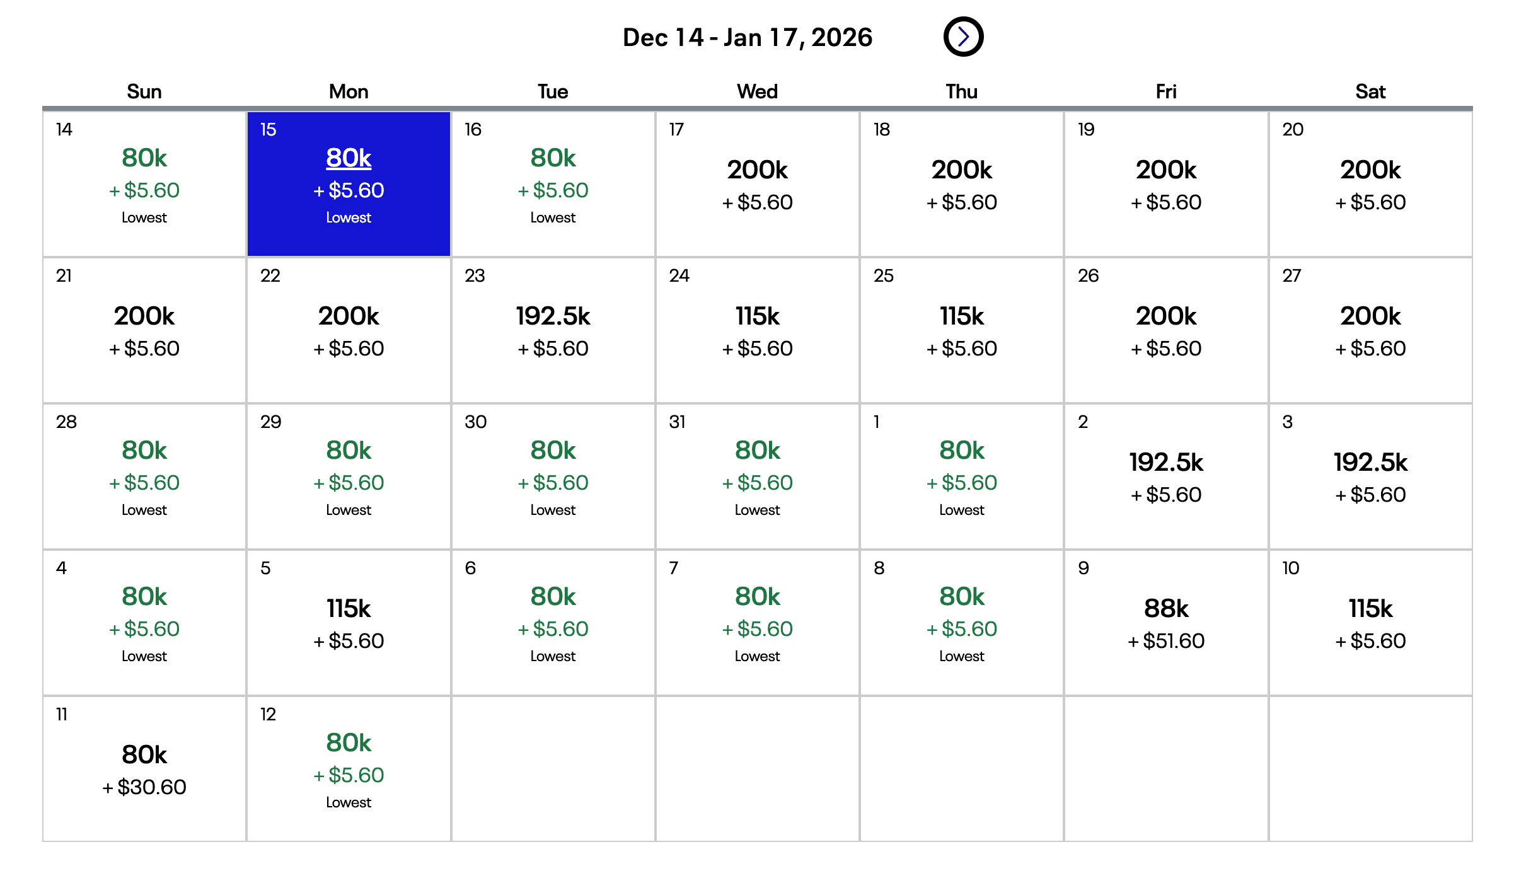This screenshot has width=1514, height=871.
Task: Choose December 16 lowest fare cell
Action: pyautogui.click(x=553, y=184)
